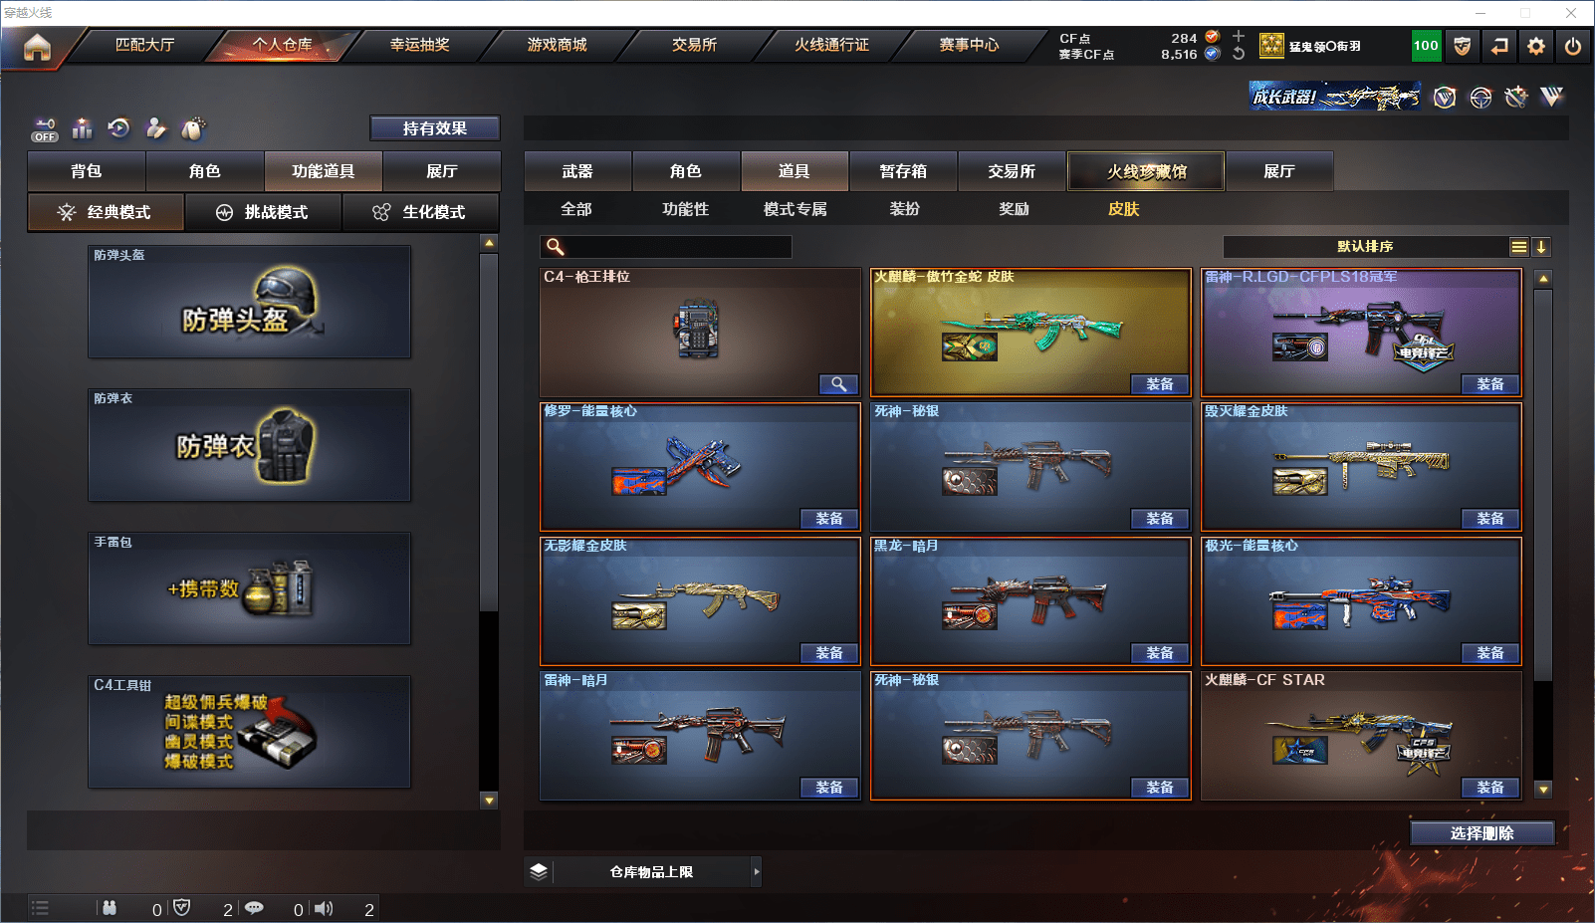This screenshot has width=1595, height=923.
Task: Click the steering wheel emblem icon
Action: tap(1481, 97)
